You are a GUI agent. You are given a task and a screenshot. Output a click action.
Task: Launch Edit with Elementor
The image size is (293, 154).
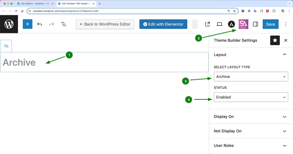(x=163, y=24)
